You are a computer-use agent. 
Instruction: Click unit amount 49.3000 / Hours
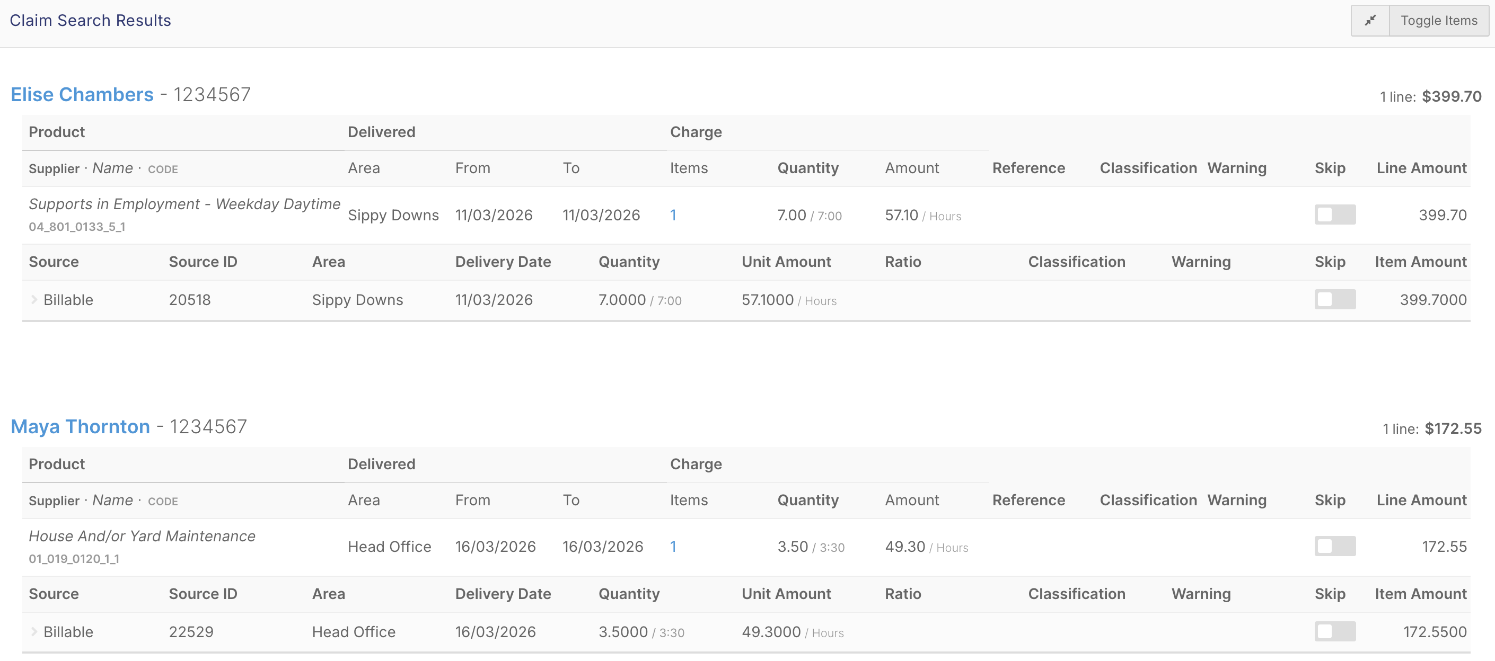[793, 632]
